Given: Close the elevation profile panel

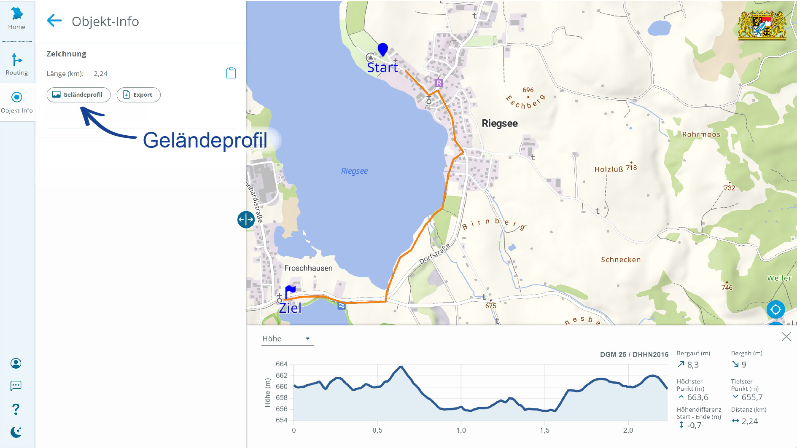Looking at the screenshot, I should (786, 337).
